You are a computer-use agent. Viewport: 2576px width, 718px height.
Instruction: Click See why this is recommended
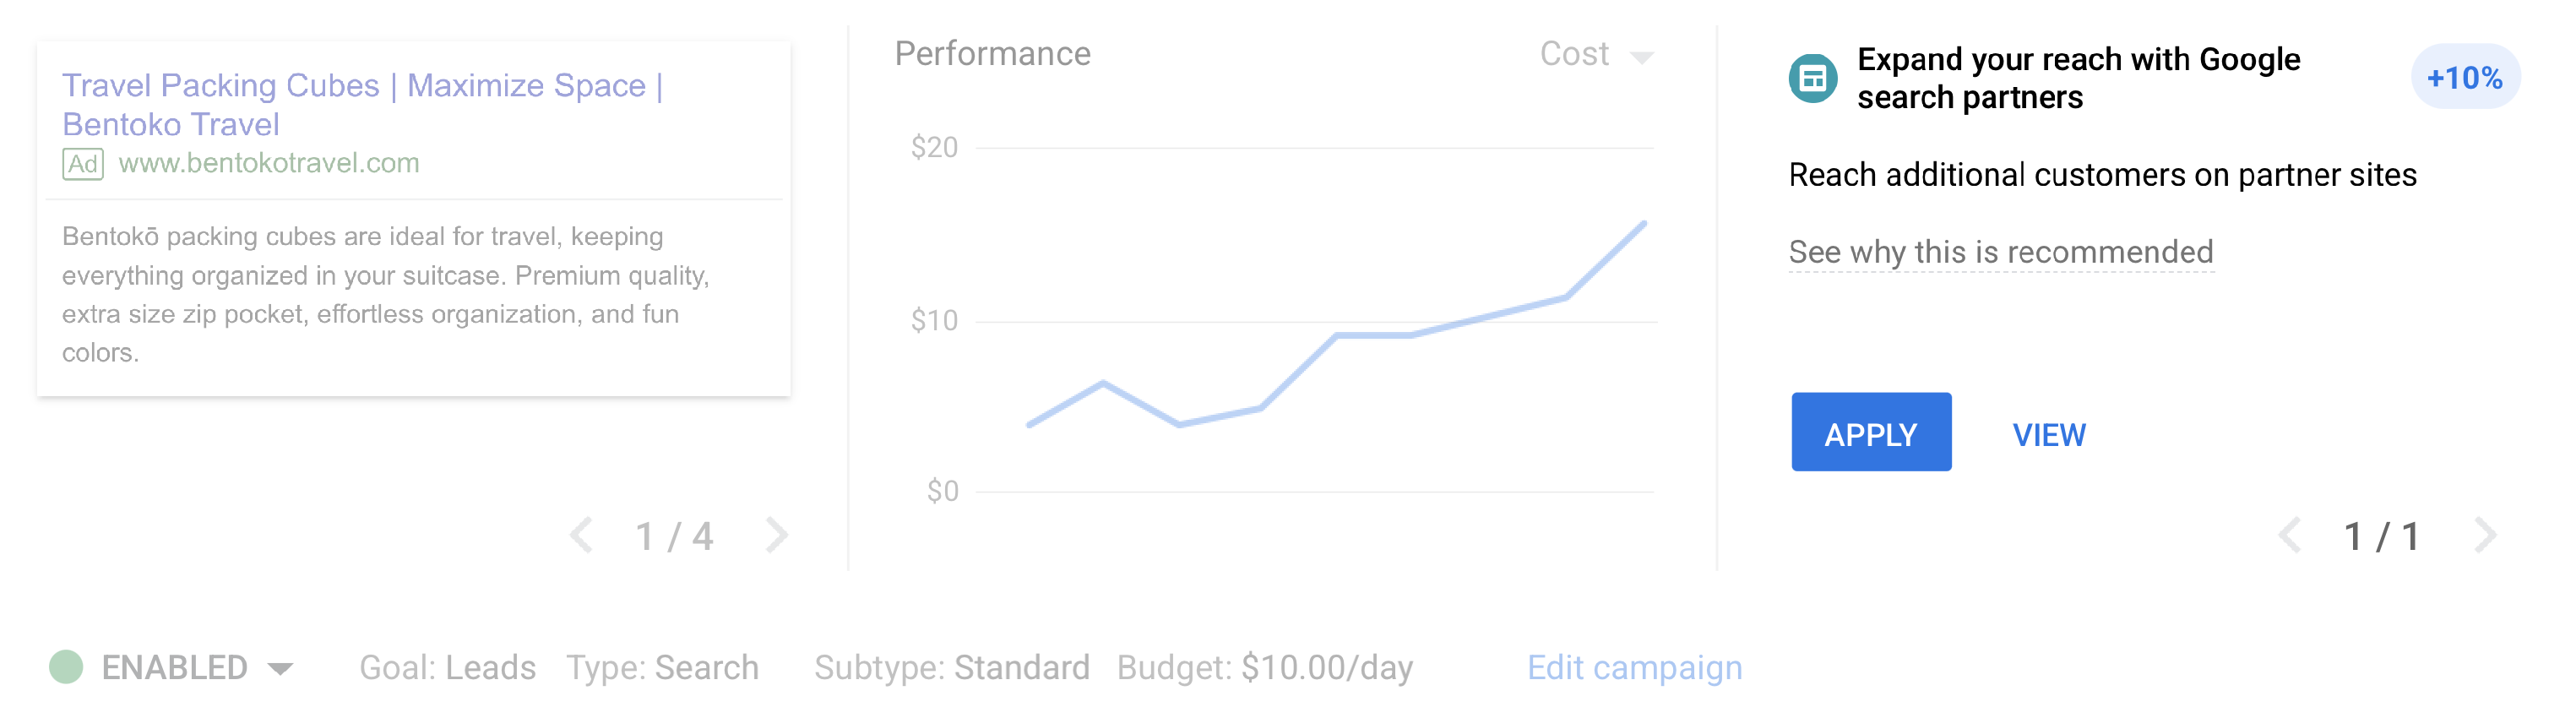(2000, 252)
